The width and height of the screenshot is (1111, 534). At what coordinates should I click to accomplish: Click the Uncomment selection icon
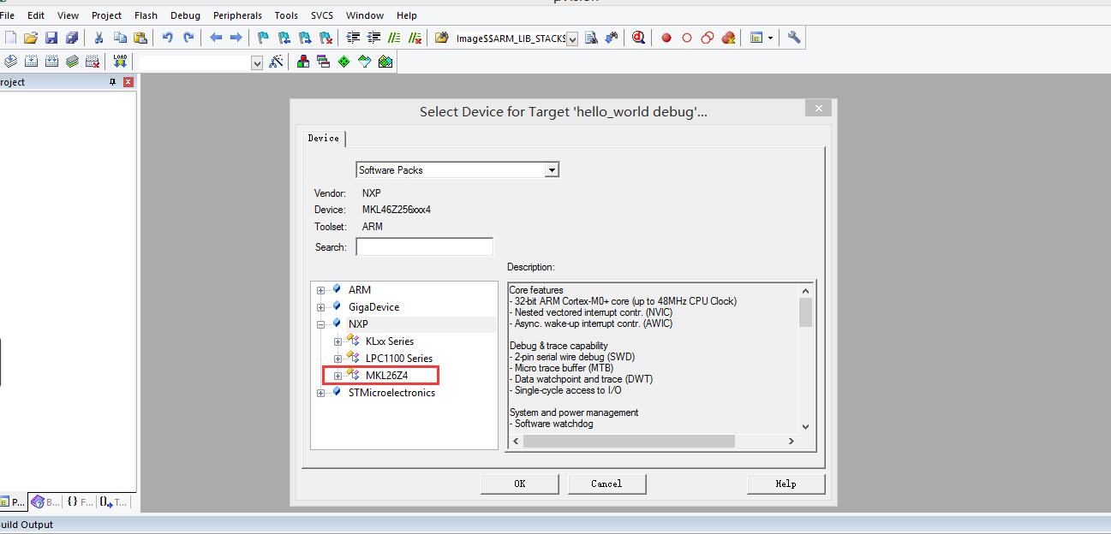pos(415,38)
